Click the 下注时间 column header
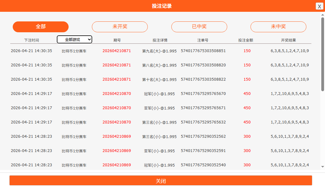Screen dimensions: 325x188 32,40
